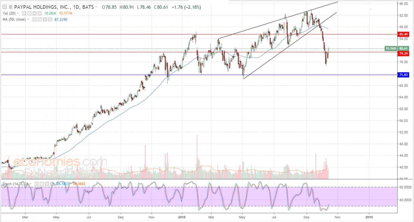Screen dimensions: 414x222
Task: Click the 2018 label on the time axis
Action: point(182,217)
